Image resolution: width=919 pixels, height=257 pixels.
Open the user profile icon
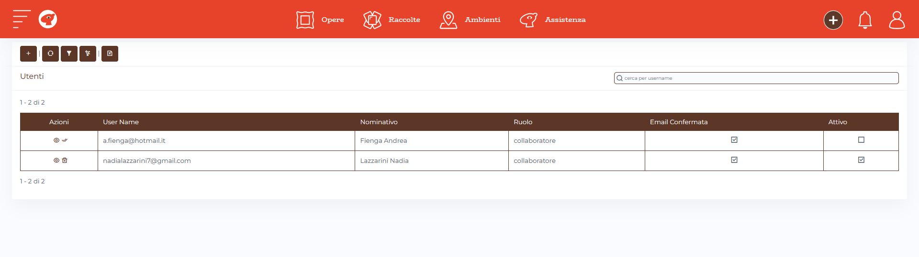[x=897, y=20]
